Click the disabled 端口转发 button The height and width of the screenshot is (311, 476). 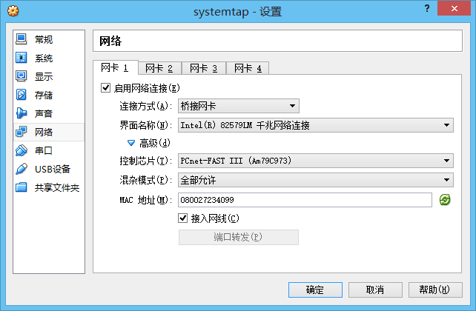[x=239, y=237]
